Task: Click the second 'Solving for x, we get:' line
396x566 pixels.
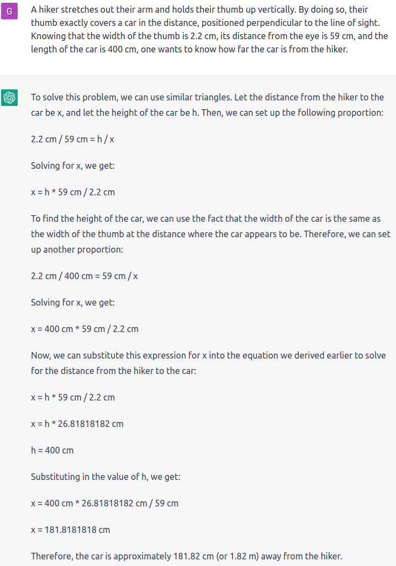Action: point(72,302)
